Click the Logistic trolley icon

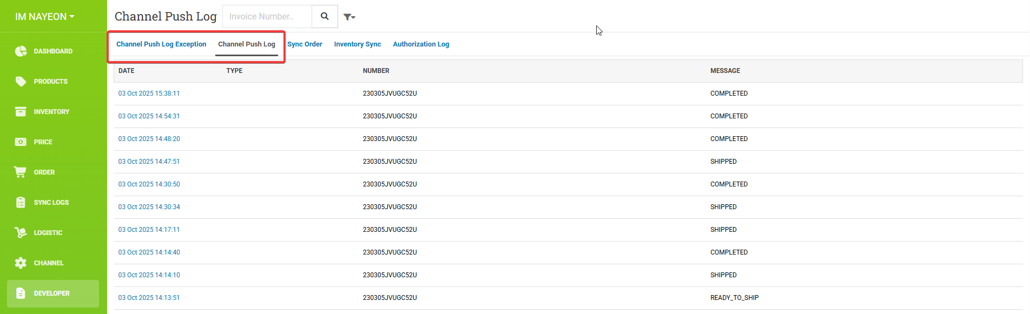(21, 233)
